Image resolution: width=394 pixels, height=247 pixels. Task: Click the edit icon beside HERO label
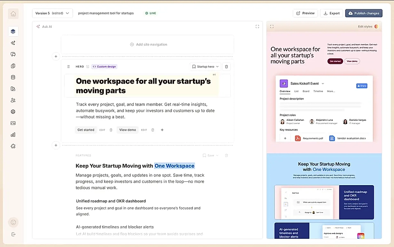click(x=88, y=67)
